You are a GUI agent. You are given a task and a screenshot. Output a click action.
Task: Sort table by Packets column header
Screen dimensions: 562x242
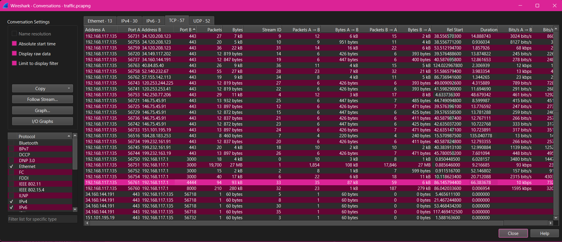pyautogui.click(x=210, y=30)
